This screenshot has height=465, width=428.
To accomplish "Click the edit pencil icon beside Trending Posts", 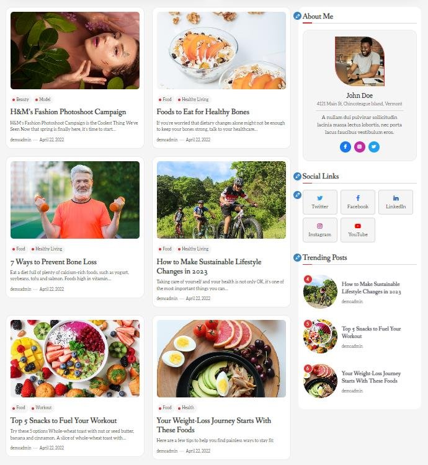I will pos(297,257).
